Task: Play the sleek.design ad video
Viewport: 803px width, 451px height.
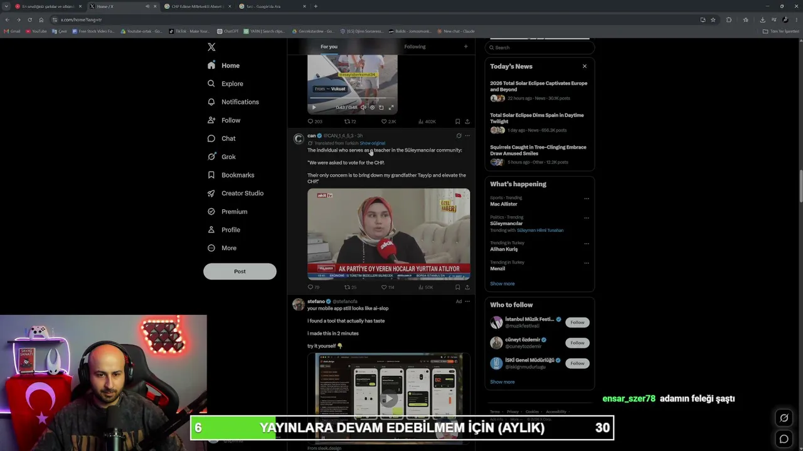Action: [388, 399]
